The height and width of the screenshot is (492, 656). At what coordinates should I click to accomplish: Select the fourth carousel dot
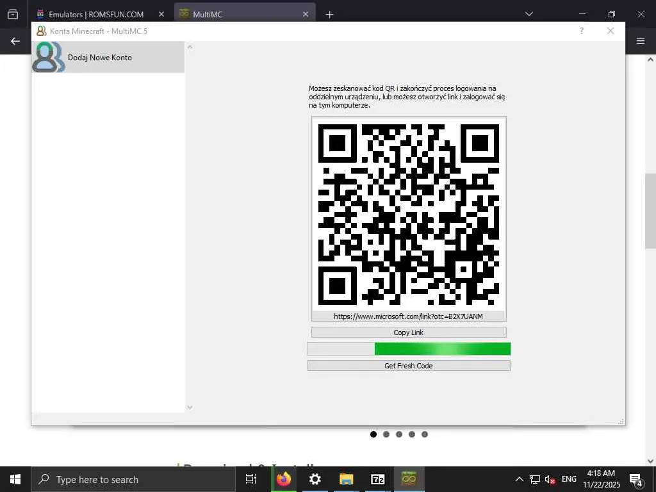pos(412,434)
